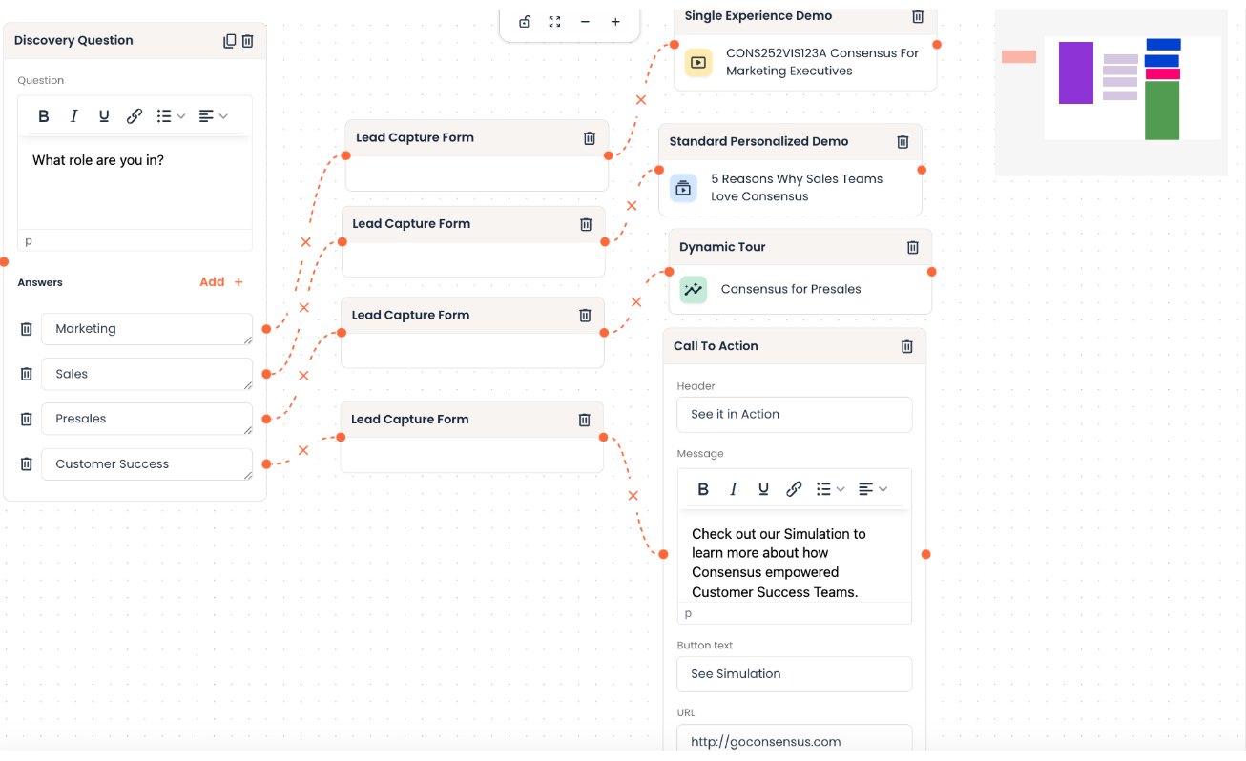Edit Button text field 'See Simulation'
This screenshot has height=761, width=1246.
795,674
